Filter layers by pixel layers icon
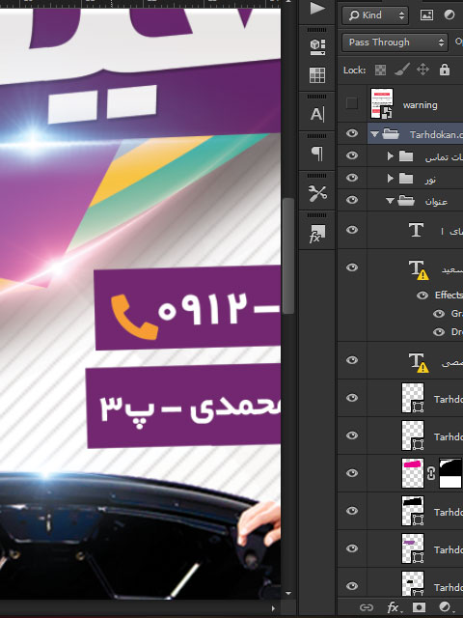This screenshot has height=618, width=463. point(426,15)
